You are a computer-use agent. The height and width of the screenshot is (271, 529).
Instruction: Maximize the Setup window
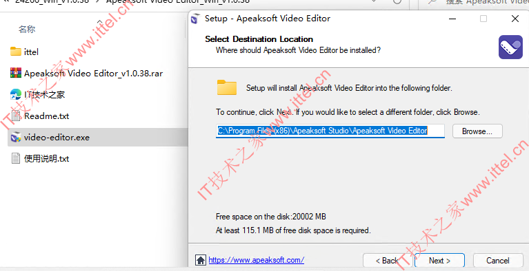click(x=483, y=19)
